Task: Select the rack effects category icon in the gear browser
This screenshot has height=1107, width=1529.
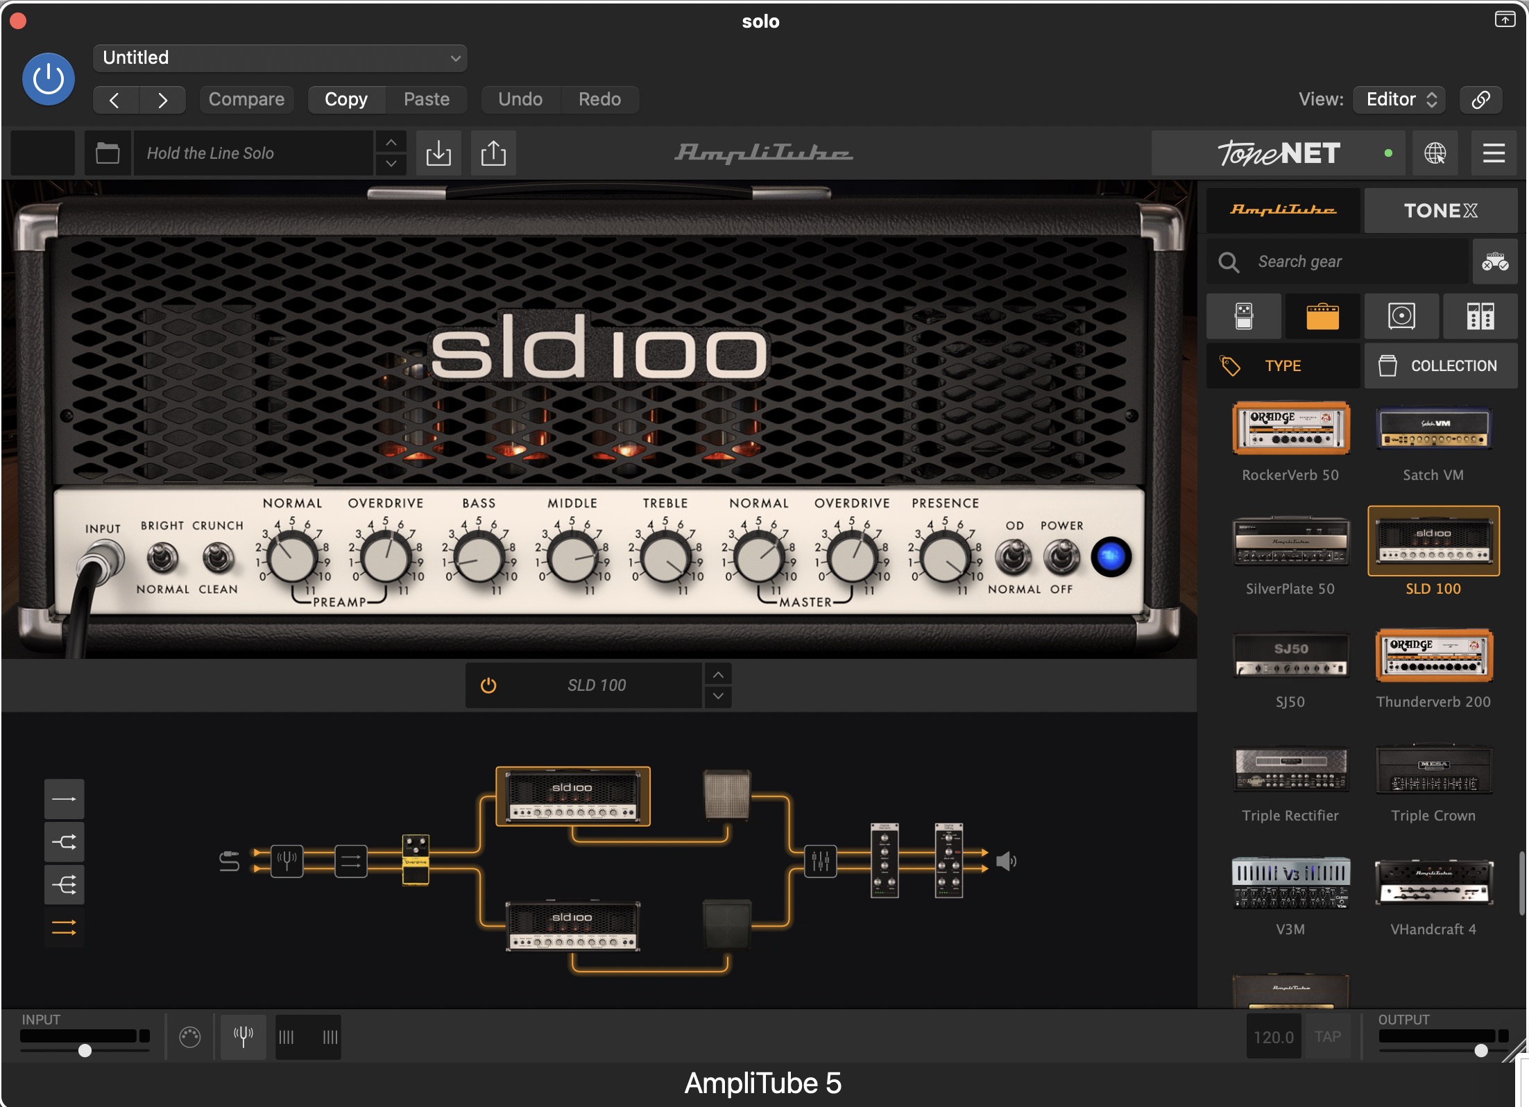Action: (x=1480, y=316)
